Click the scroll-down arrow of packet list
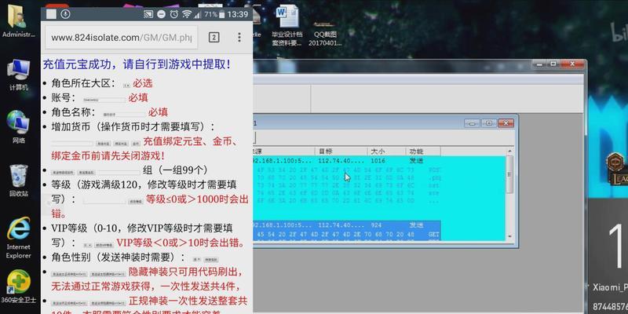Viewport: 628px width, 314px height. [509, 237]
